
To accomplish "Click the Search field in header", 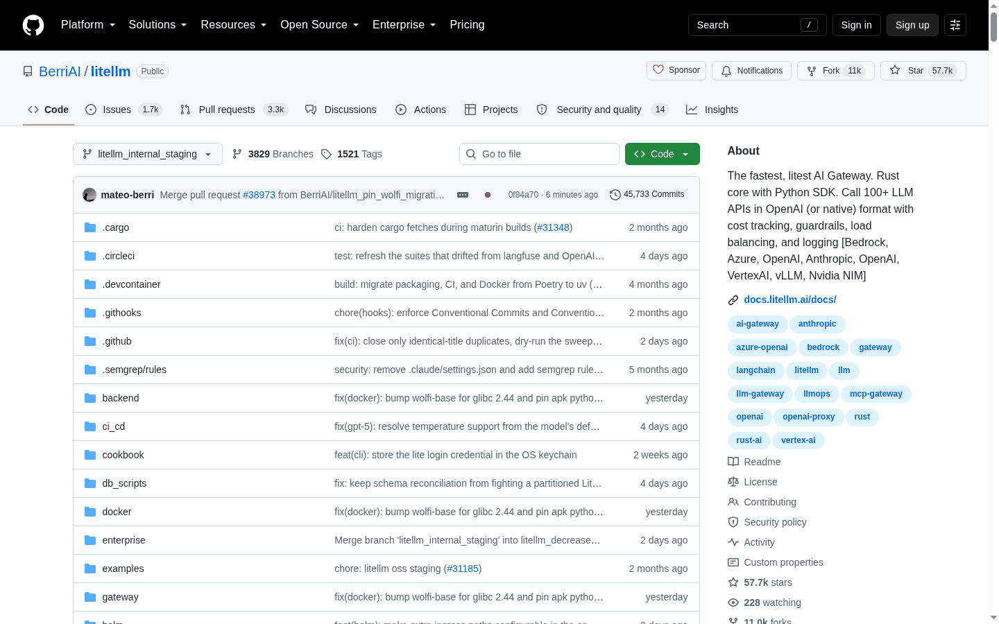I will [758, 25].
